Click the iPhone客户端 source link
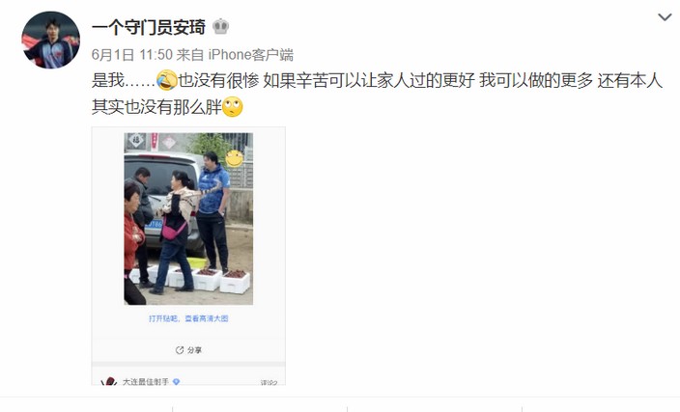 (x=251, y=55)
